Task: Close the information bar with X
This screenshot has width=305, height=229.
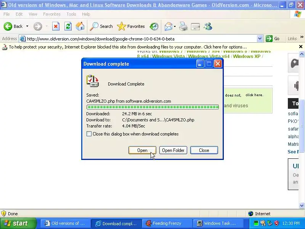Action: coord(301,47)
